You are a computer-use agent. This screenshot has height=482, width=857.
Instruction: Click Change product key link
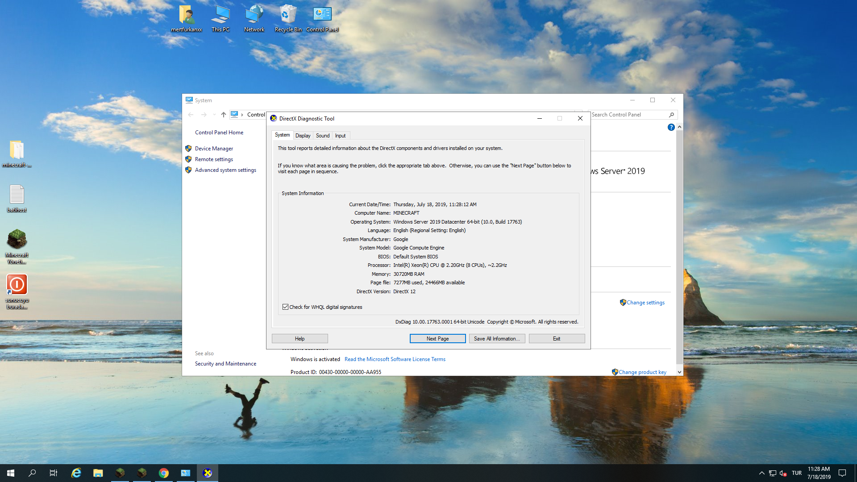(x=642, y=372)
